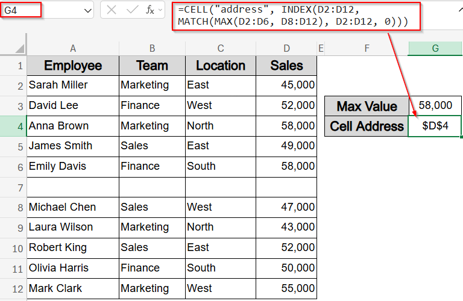This screenshot has height=301, width=463.
Task: Select the James Smith cell
Action: [x=73, y=146]
